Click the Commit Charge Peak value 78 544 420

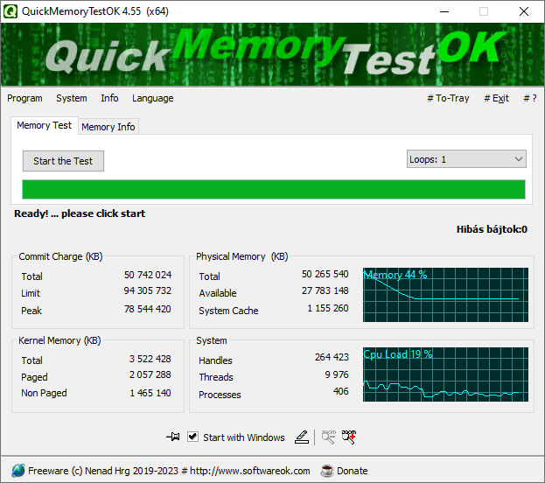pyautogui.click(x=148, y=309)
